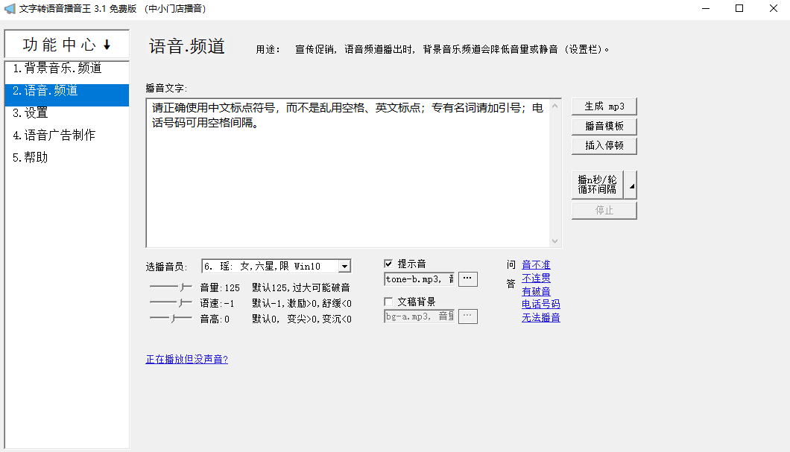Click the app speaker icon in title bar
Screen dimensions: 790x452
coord(10,9)
